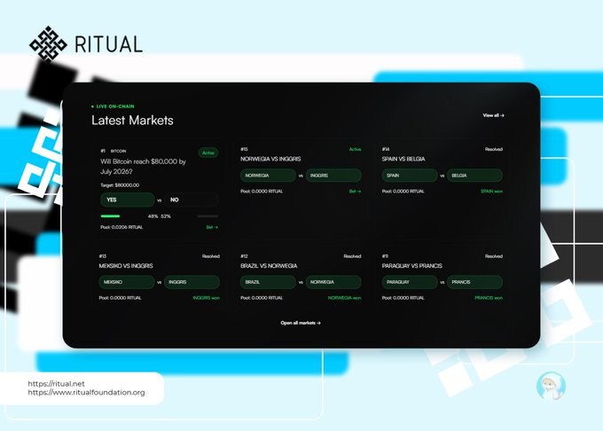The image size is (603, 431).
Task: Click the NORWEGIA won result
Action: pyautogui.click(x=345, y=298)
